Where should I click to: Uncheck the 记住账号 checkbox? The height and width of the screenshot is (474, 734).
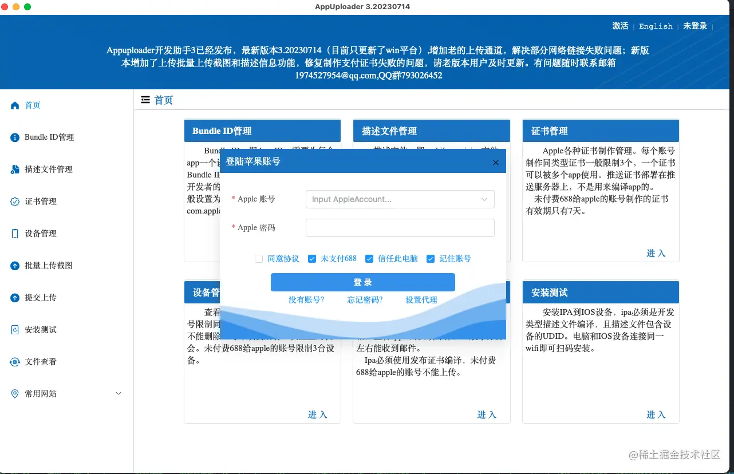pos(431,259)
